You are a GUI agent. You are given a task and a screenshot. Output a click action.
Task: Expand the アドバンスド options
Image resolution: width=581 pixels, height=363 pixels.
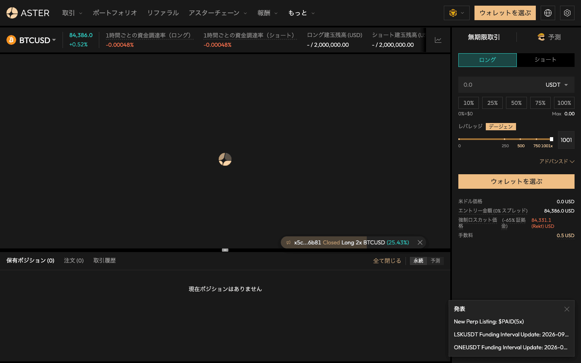[557, 161]
